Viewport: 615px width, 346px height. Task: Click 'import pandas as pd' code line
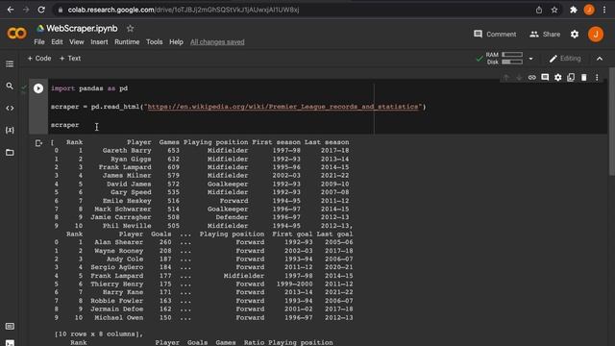[89, 88]
